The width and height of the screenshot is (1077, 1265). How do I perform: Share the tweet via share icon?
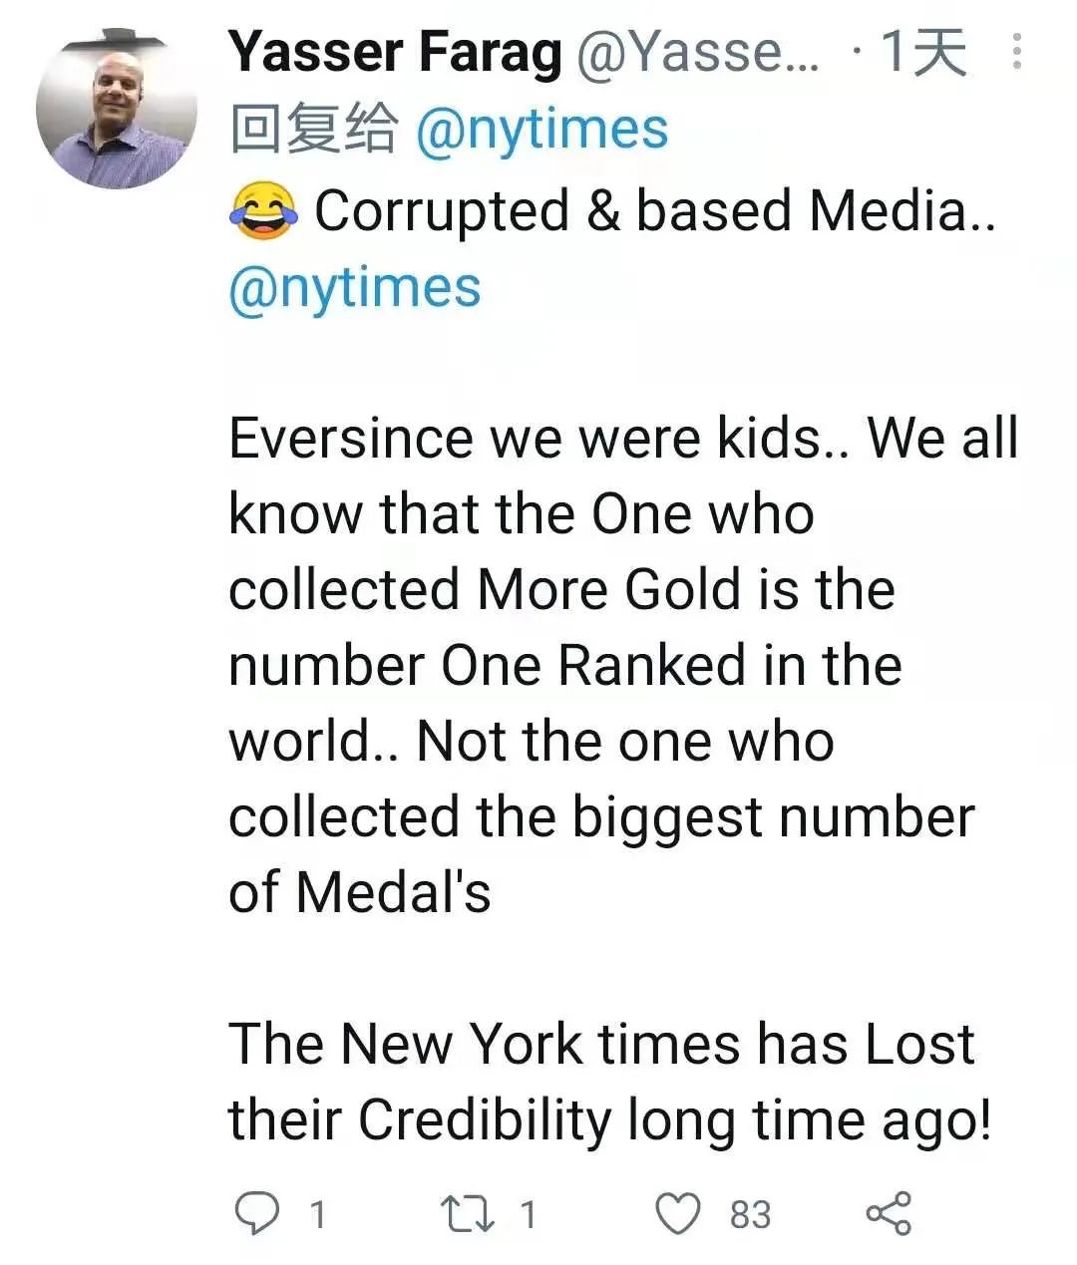pos(888,1213)
